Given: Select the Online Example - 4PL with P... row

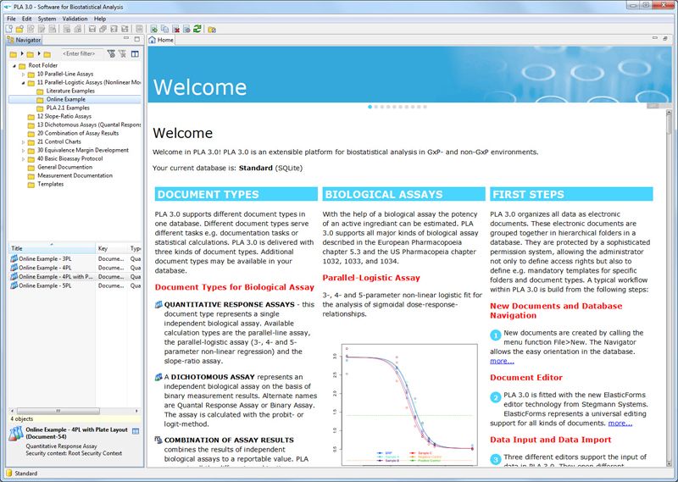Looking at the screenshot, I should coord(75,277).
